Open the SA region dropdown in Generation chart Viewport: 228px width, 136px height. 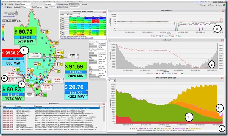click(112, 80)
